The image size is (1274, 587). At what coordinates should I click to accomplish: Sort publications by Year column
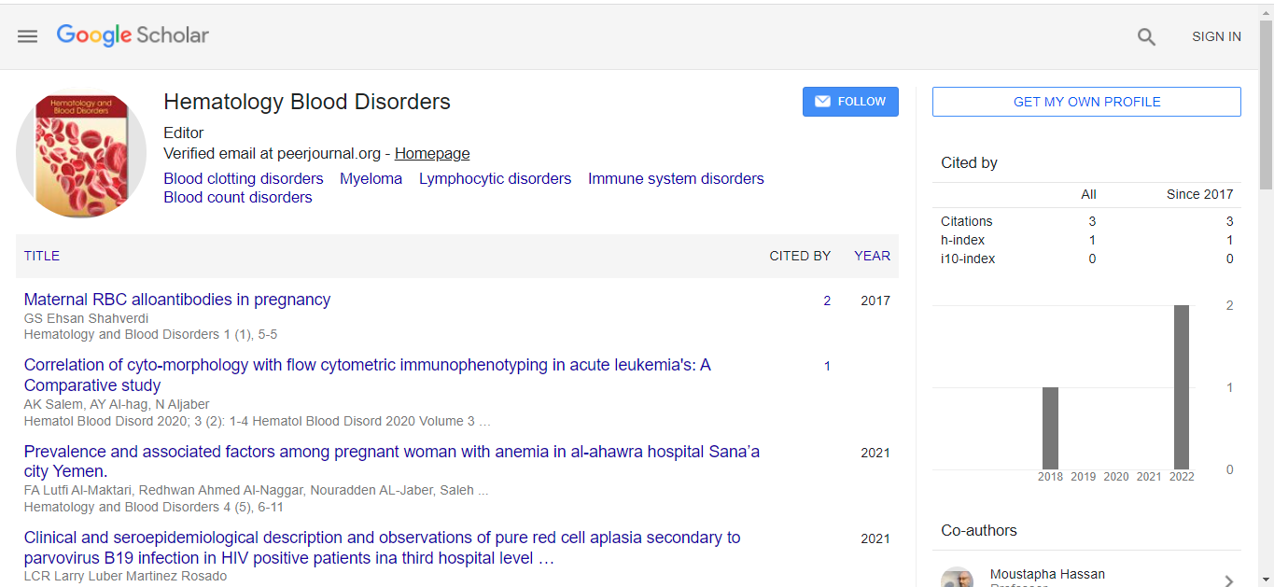click(x=872, y=256)
